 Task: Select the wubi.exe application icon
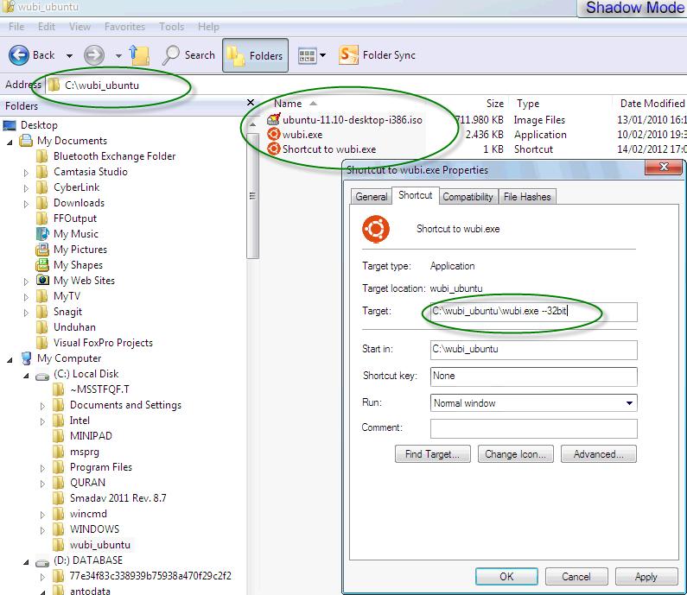tap(274, 134)
